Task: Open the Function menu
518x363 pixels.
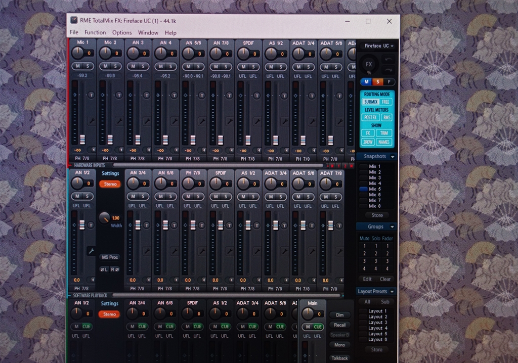Action: (95, 32)
